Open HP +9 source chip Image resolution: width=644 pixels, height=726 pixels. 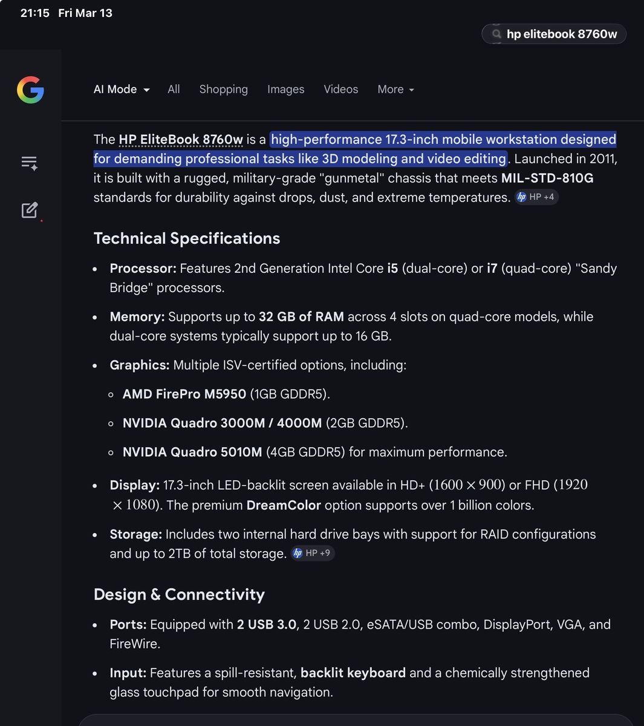[313, 553]
